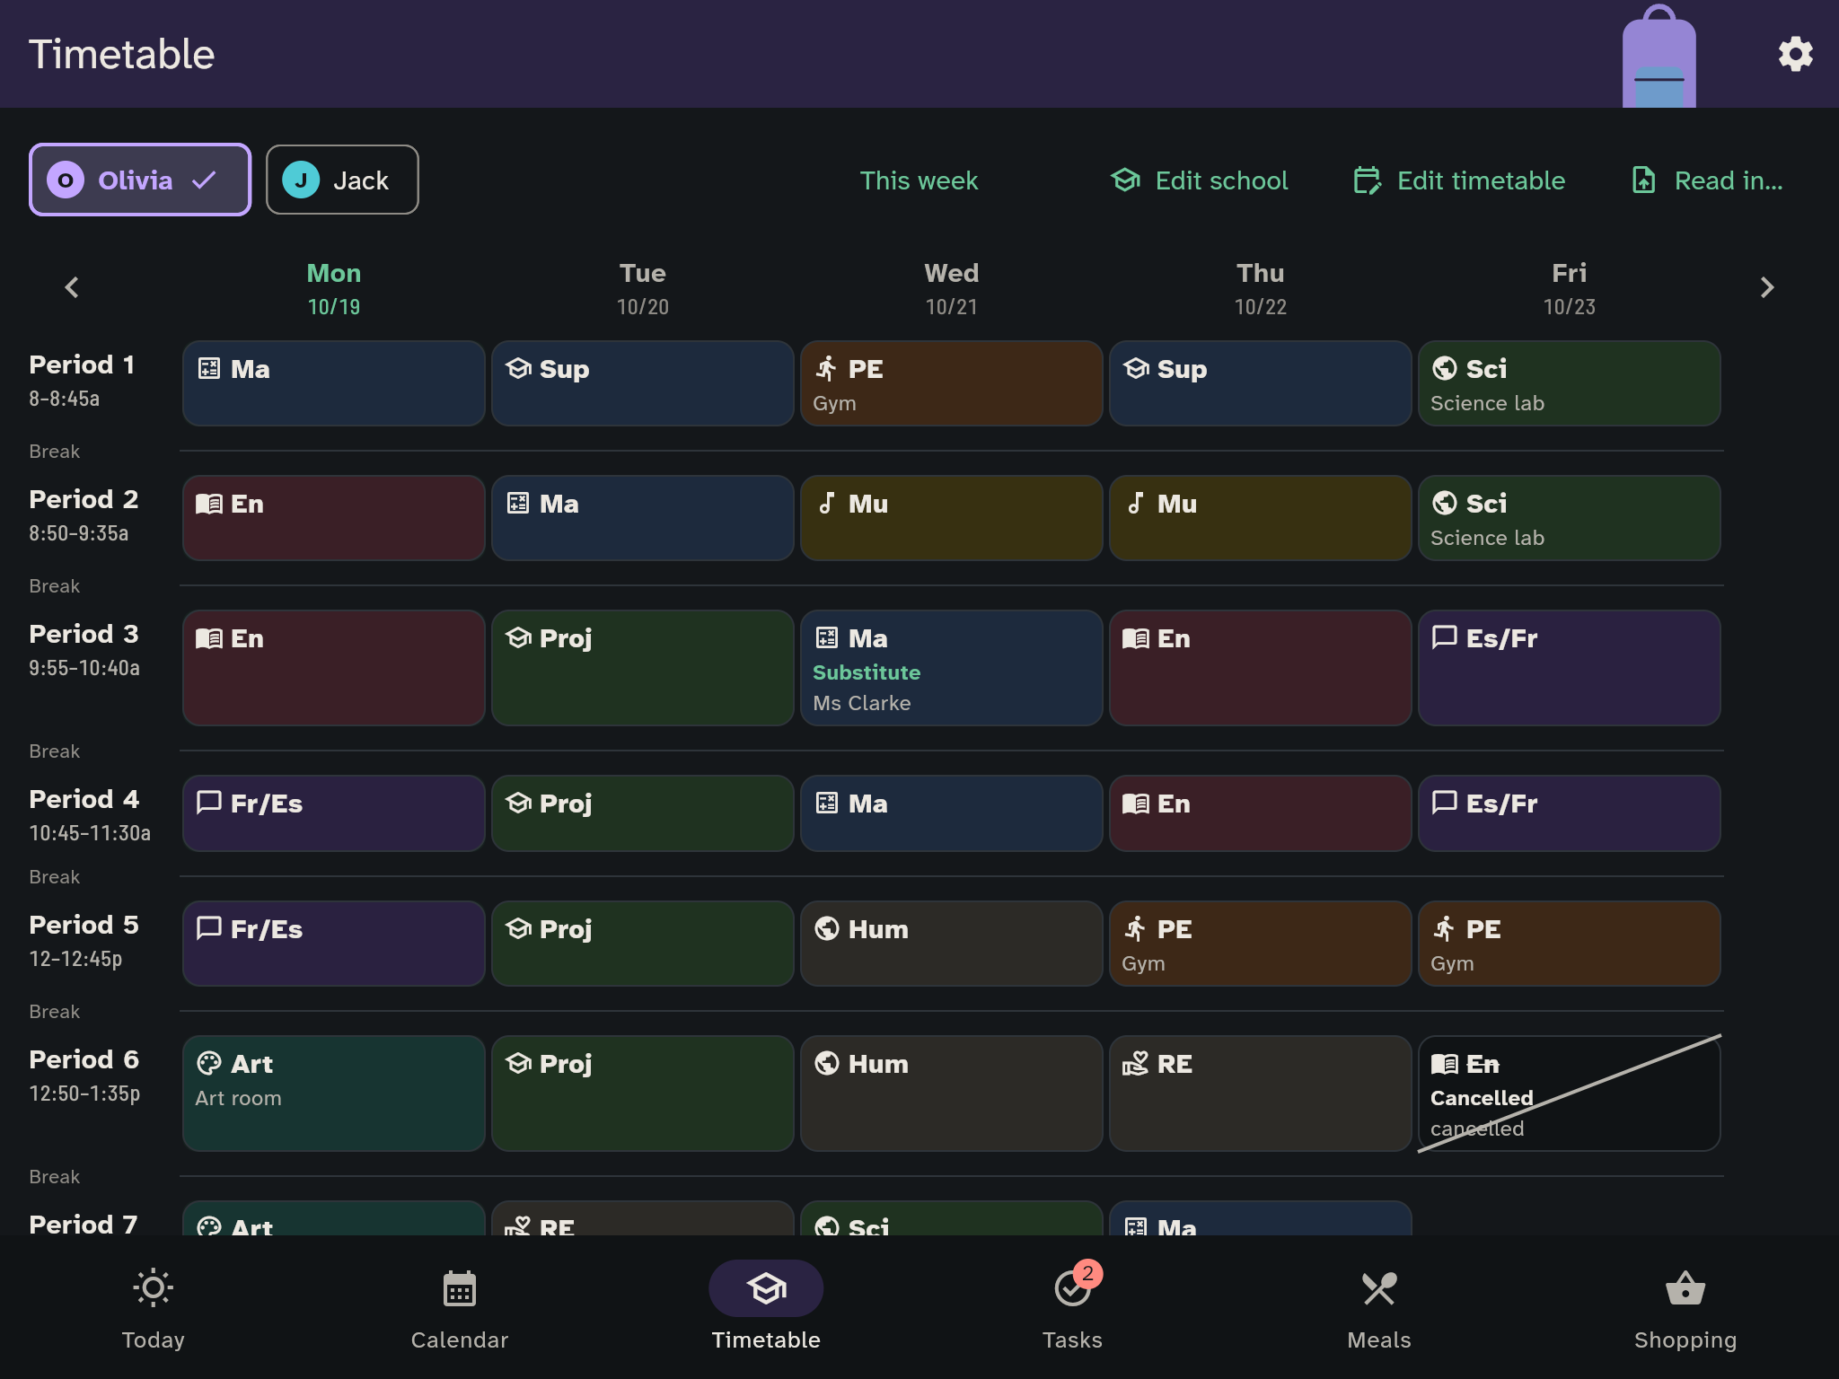Open the Today tab

coord(153,1307)
